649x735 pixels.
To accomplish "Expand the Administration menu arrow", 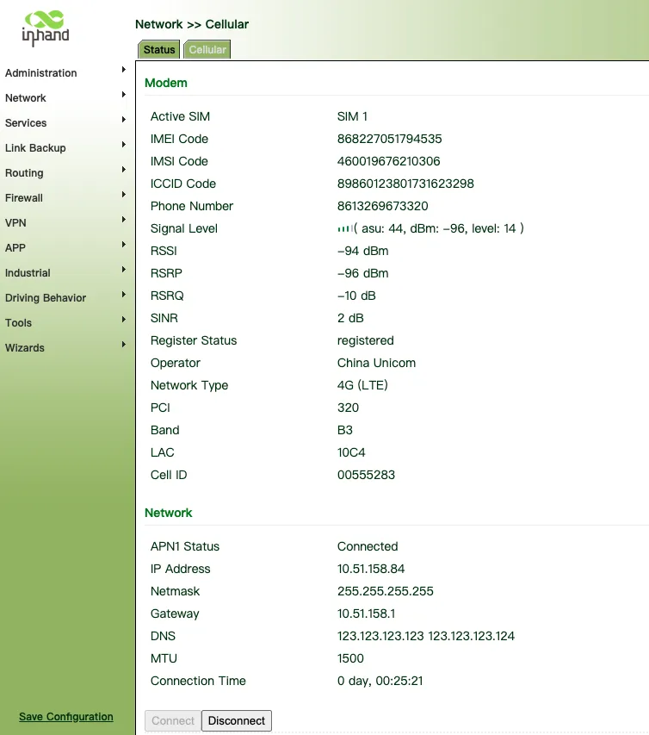I will pos(124,70).
